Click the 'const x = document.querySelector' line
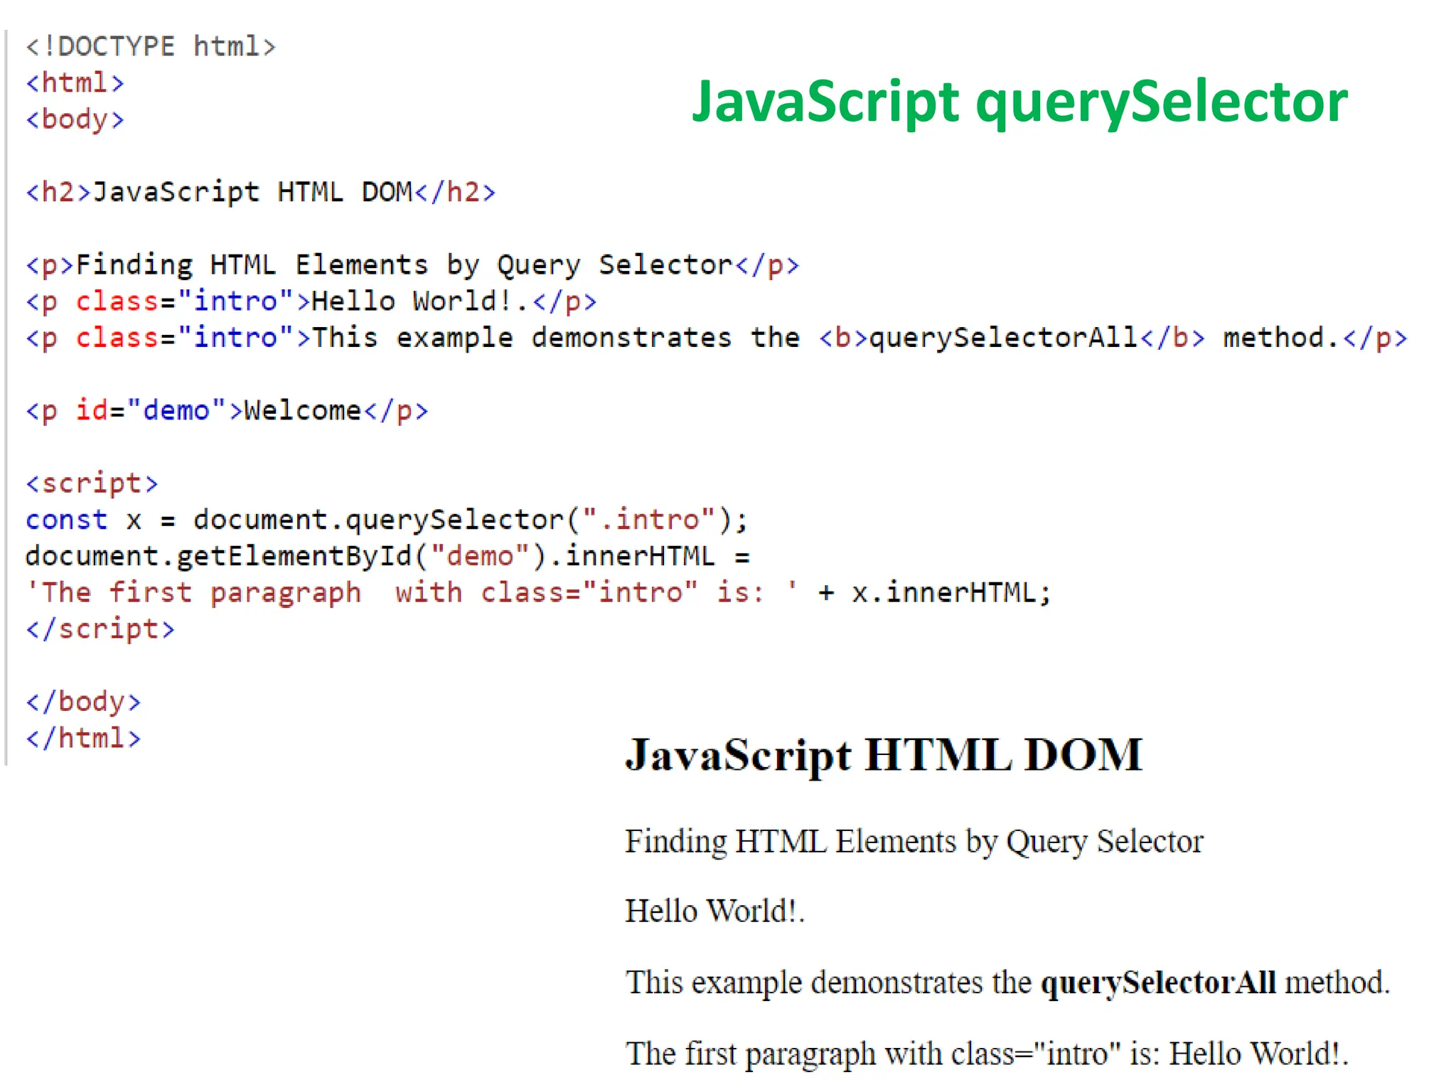 point(387,520)
